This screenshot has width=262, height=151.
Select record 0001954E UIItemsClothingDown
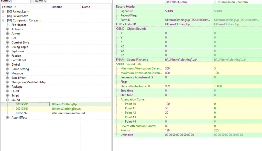56,109
